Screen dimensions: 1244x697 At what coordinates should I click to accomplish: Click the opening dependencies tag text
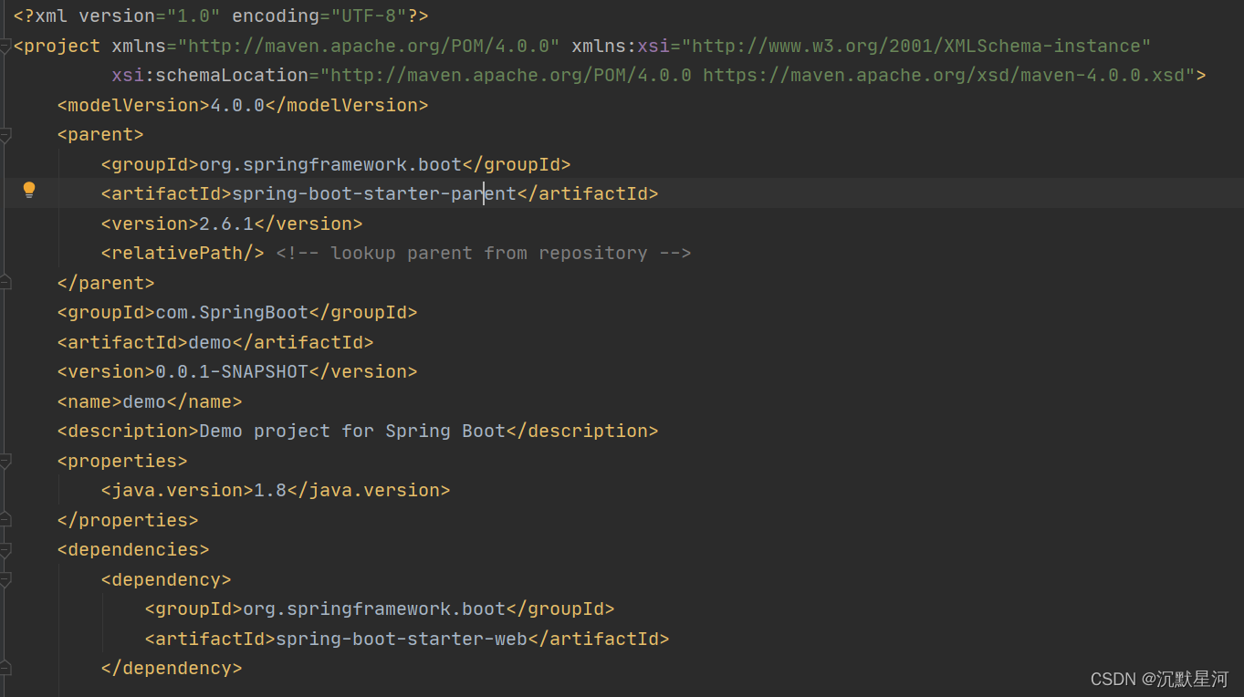(x=133, y=549)
